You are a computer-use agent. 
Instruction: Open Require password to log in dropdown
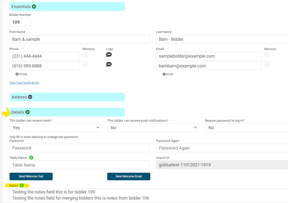[246, 128]
